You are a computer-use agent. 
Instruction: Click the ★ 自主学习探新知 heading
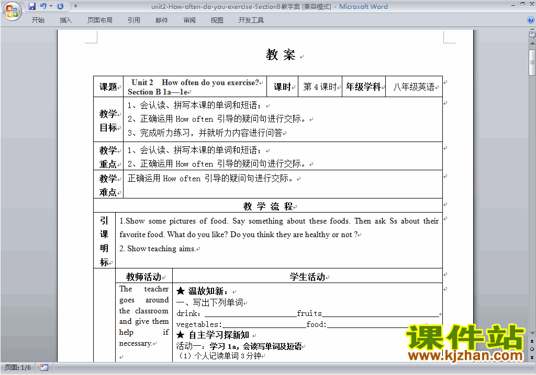tap(213, 335)
